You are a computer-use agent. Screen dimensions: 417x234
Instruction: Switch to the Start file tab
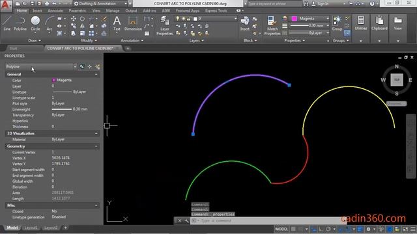coord(13,48)
